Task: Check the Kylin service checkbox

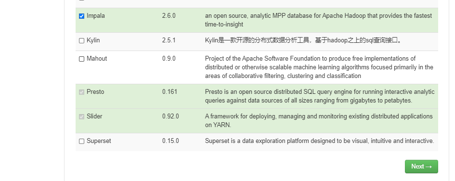Action: coord(81,41)
